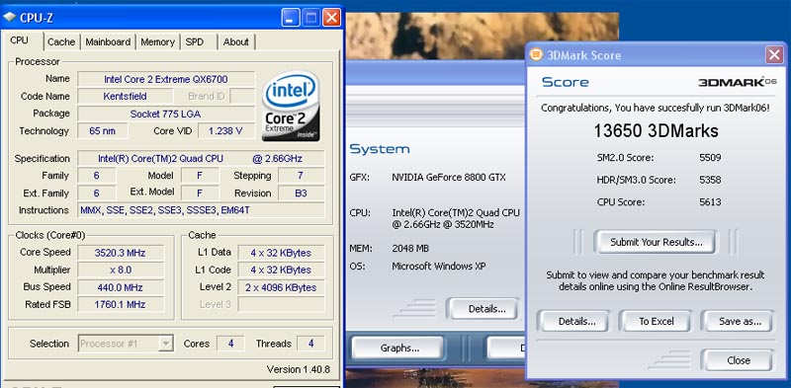Click the HDR/SM3.0 Score value 5358
This screenshot has height=388, width=791.
click(x=710, y=180)
